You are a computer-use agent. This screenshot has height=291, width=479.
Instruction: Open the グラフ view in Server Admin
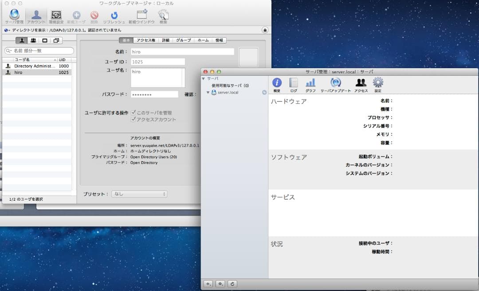pos(310,84)
